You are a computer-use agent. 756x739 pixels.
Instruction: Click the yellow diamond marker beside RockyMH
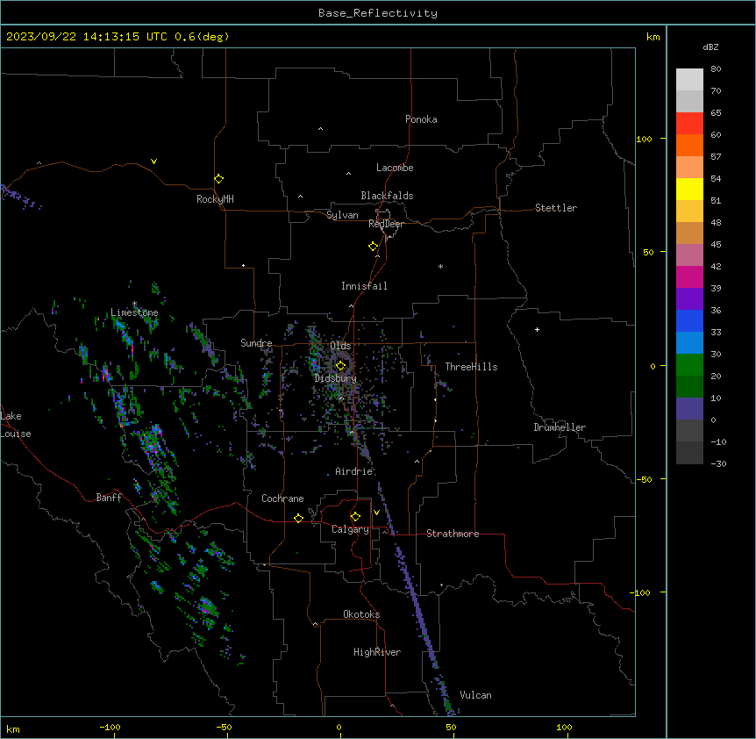[218, 179]
